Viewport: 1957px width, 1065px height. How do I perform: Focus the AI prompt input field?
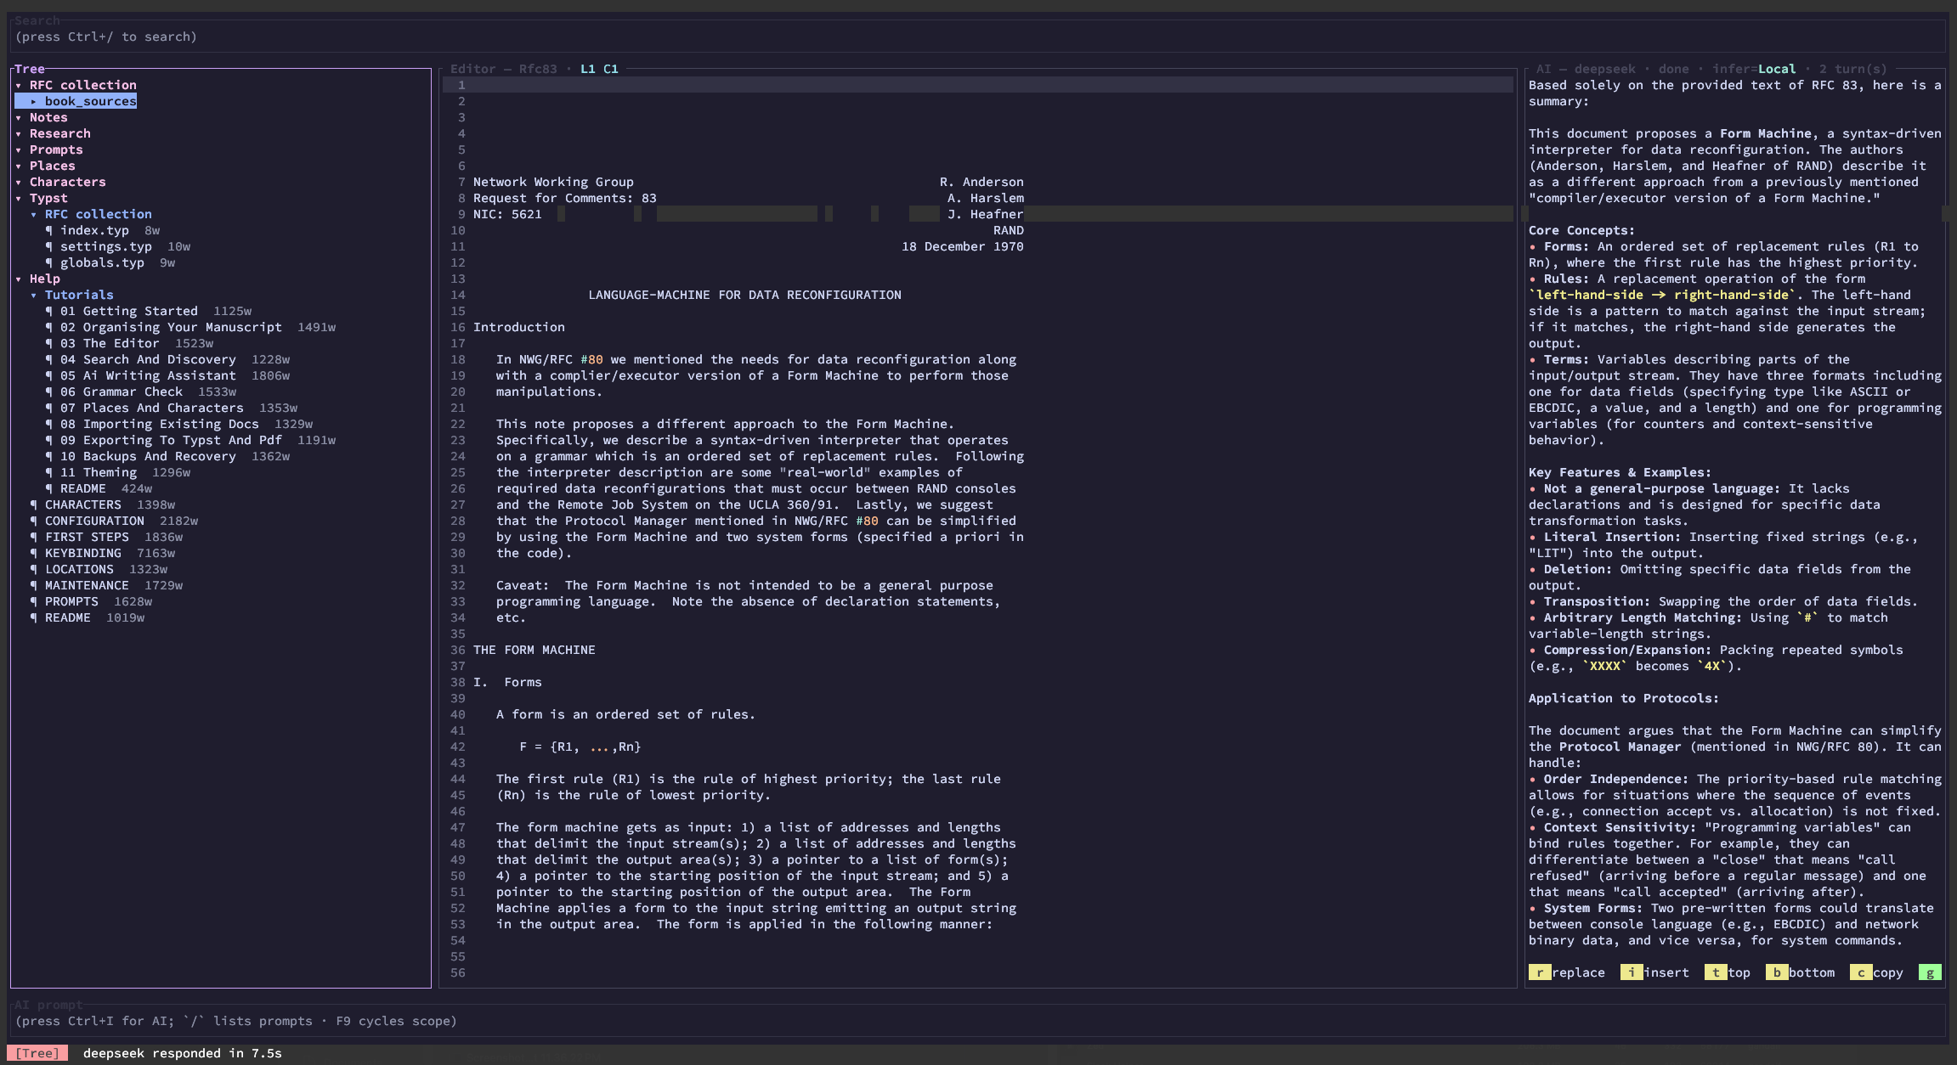978,1021
